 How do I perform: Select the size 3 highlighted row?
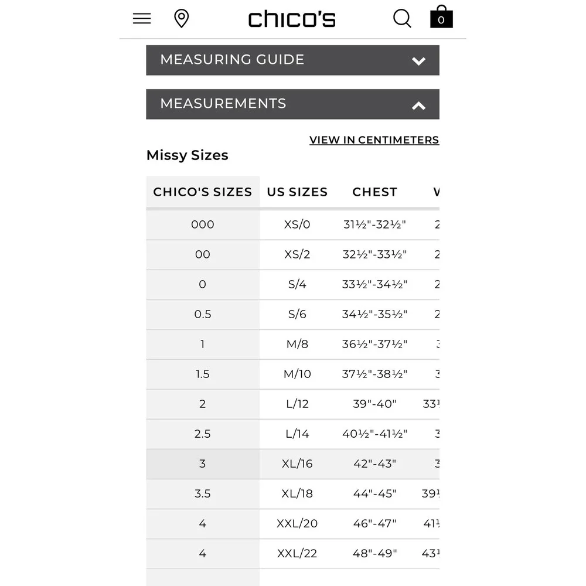click(x=292, y=464)
